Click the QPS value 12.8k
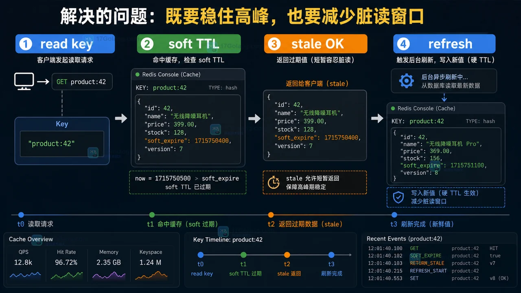 (23, 262)
